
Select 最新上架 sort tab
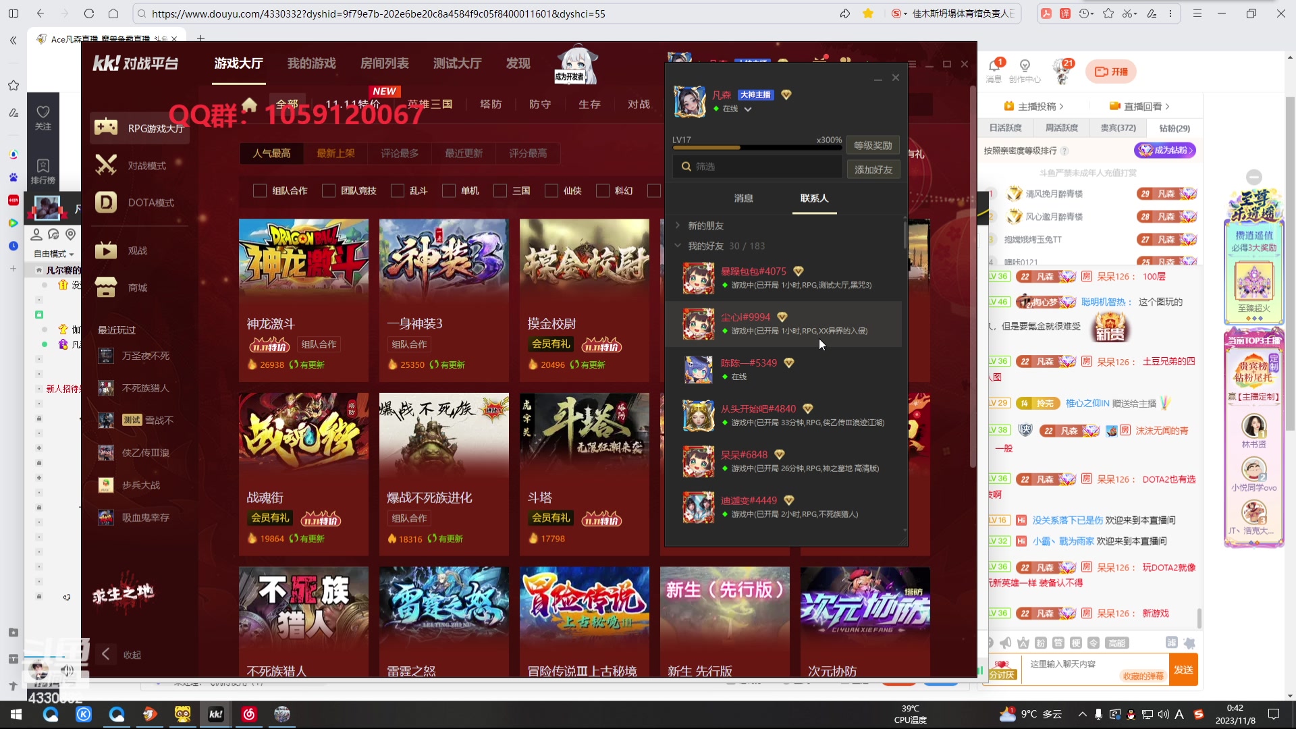[335, 154]
